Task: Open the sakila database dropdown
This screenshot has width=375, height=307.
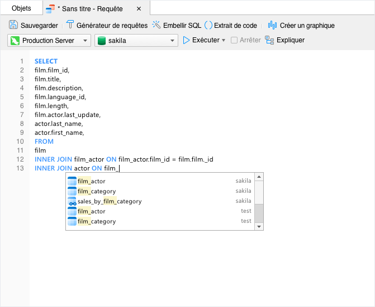Action: click(x=136, y=41)
